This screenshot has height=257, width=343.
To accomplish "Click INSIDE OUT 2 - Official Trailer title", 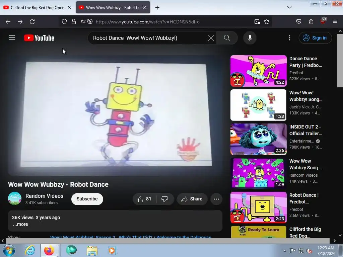I will click(305, 130).
